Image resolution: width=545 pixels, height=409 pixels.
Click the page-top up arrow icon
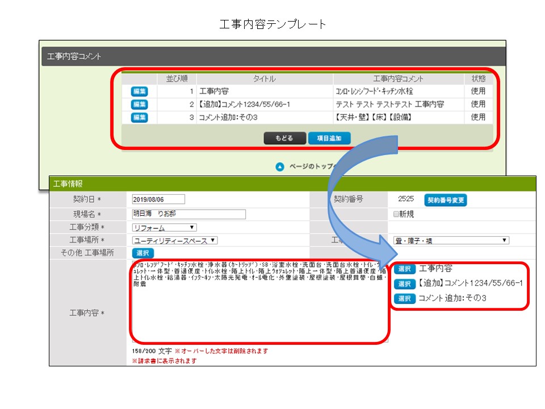[279, 166]
